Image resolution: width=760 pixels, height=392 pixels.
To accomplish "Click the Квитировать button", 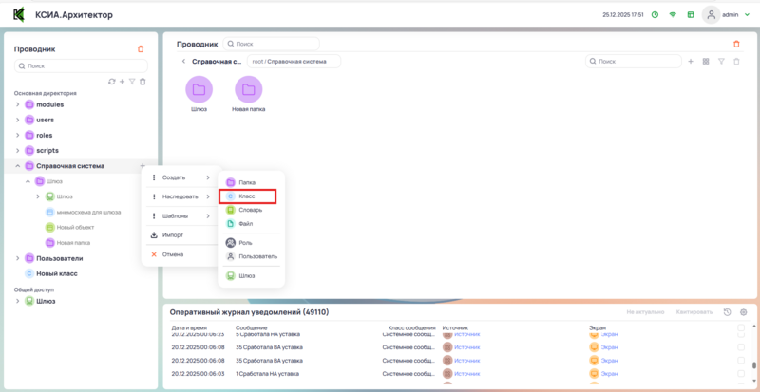I will [693, 312].
